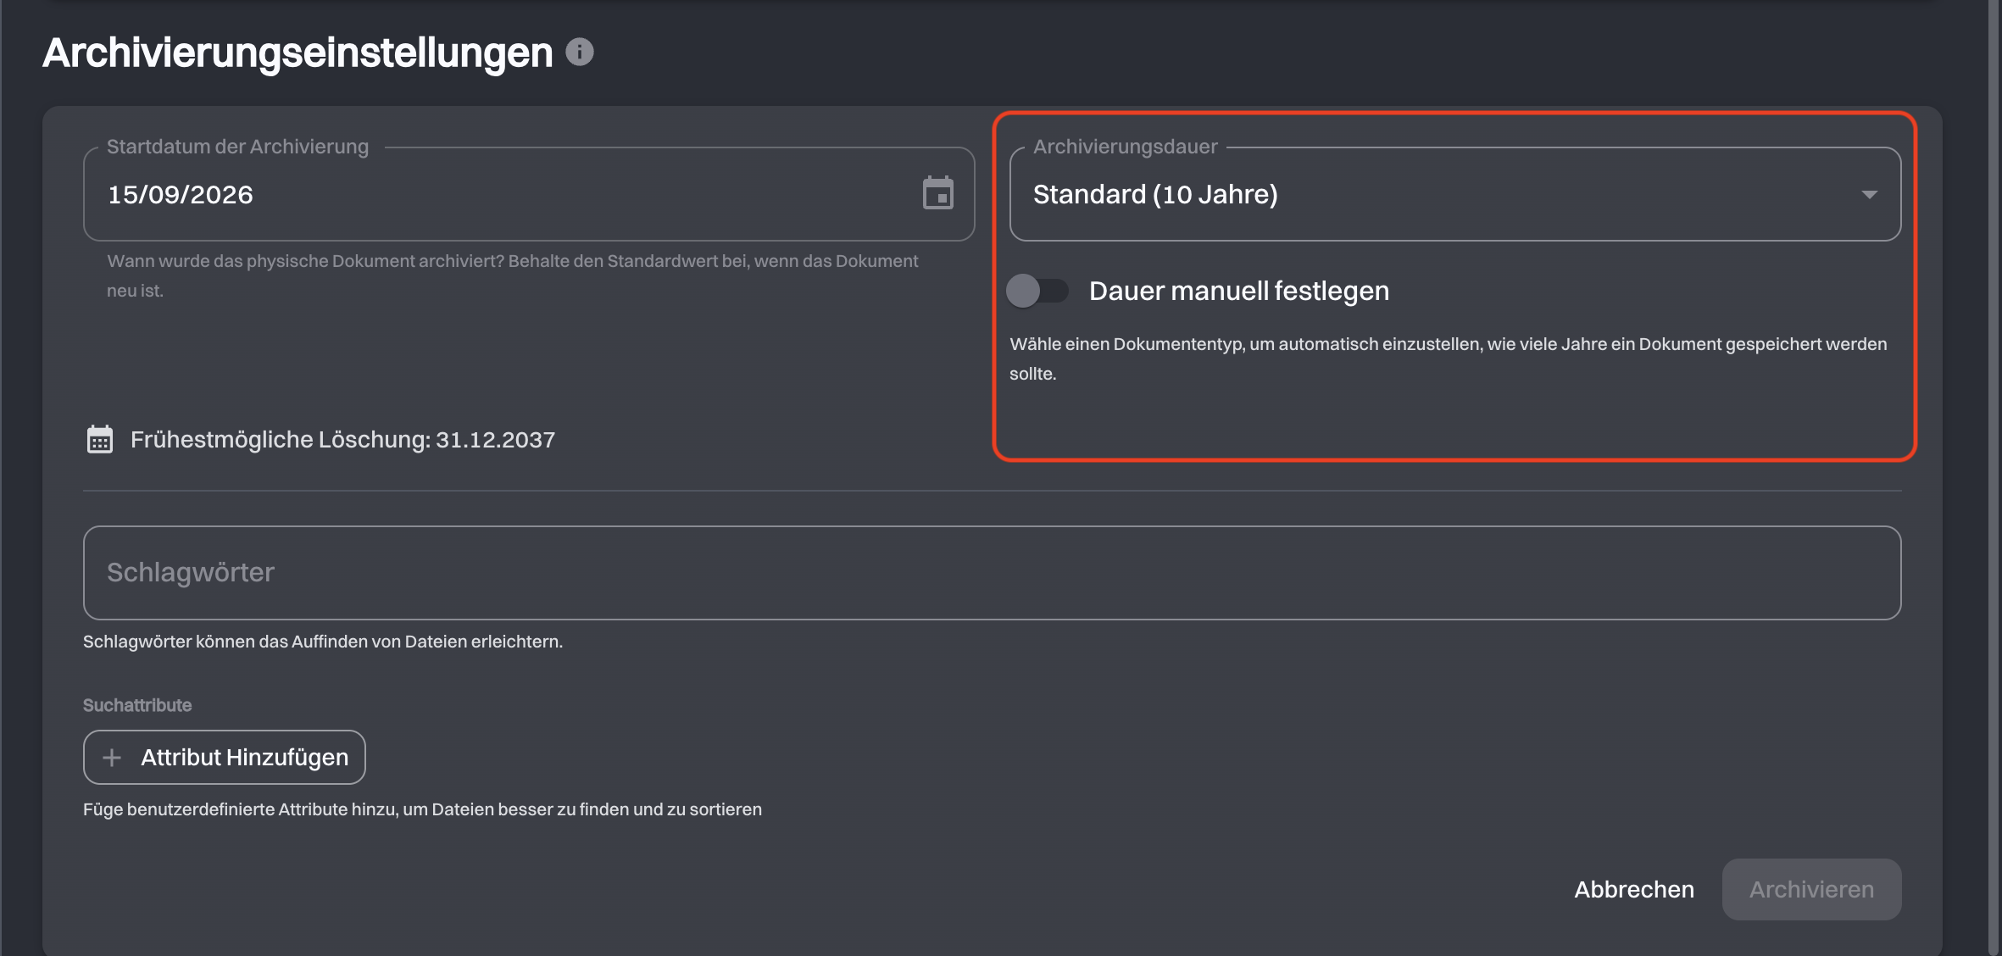The image size is (2002, 956).
Task: Click the Frühestmögliche Löschung: 31.12.2037 text
Action: [342, 439]
